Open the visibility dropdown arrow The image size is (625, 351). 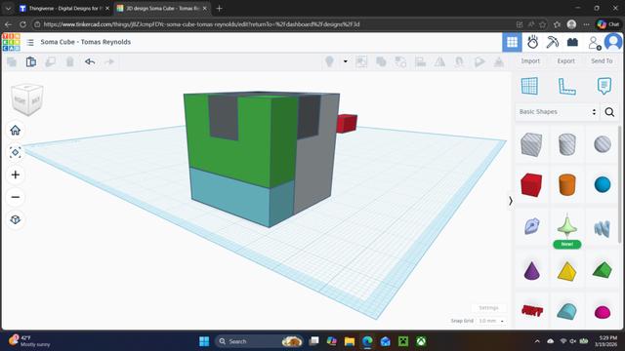345,61
